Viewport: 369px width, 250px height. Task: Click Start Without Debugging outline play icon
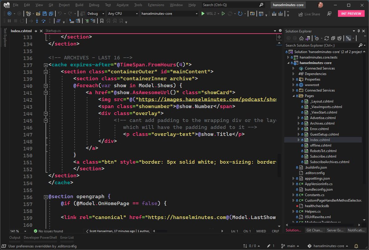[223, 14]
